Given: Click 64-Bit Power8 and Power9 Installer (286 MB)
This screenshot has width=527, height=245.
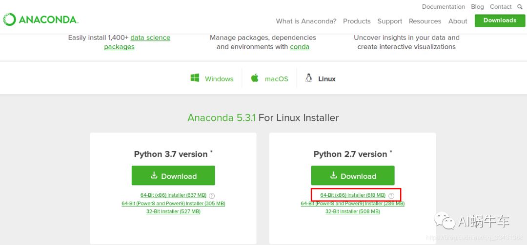Looking at the screenshot, I should [x=353, y=204].
